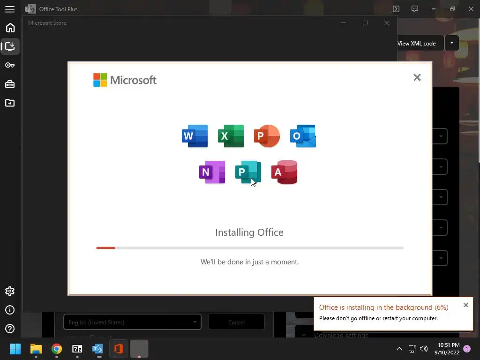The image size is (480, 360).
Task: Open the notification count badge
Action: click(x=467, y=349)
